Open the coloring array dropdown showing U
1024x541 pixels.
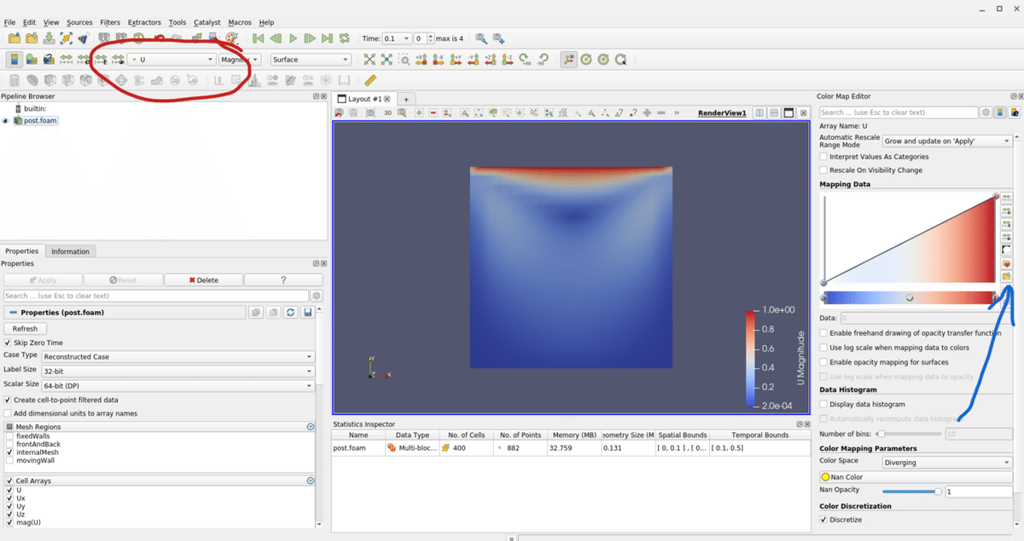(x=172, y=60)
